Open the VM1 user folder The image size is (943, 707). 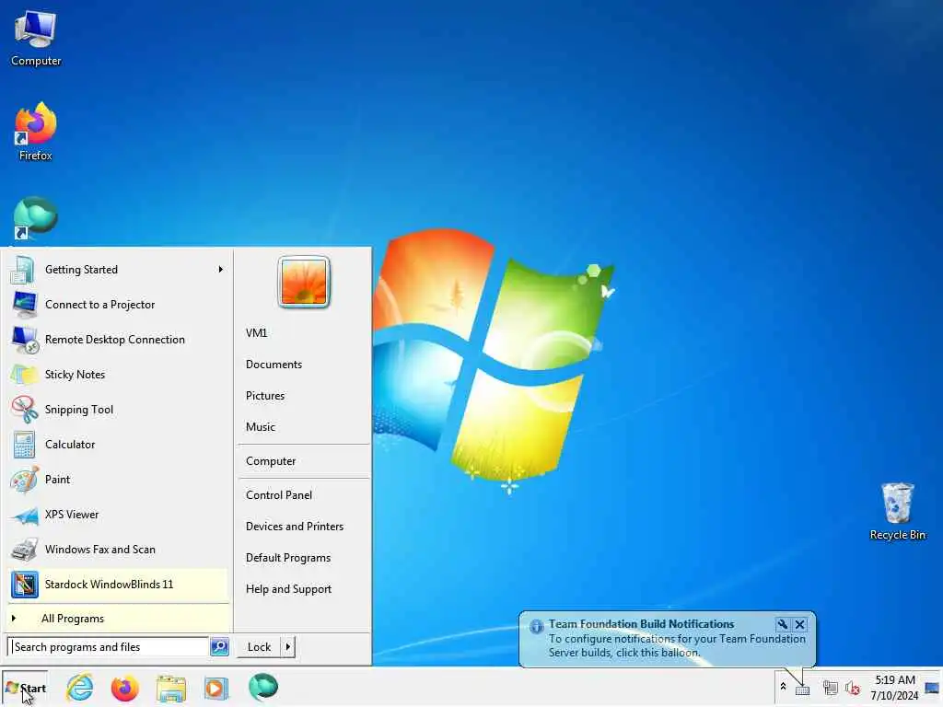(256, 333)
